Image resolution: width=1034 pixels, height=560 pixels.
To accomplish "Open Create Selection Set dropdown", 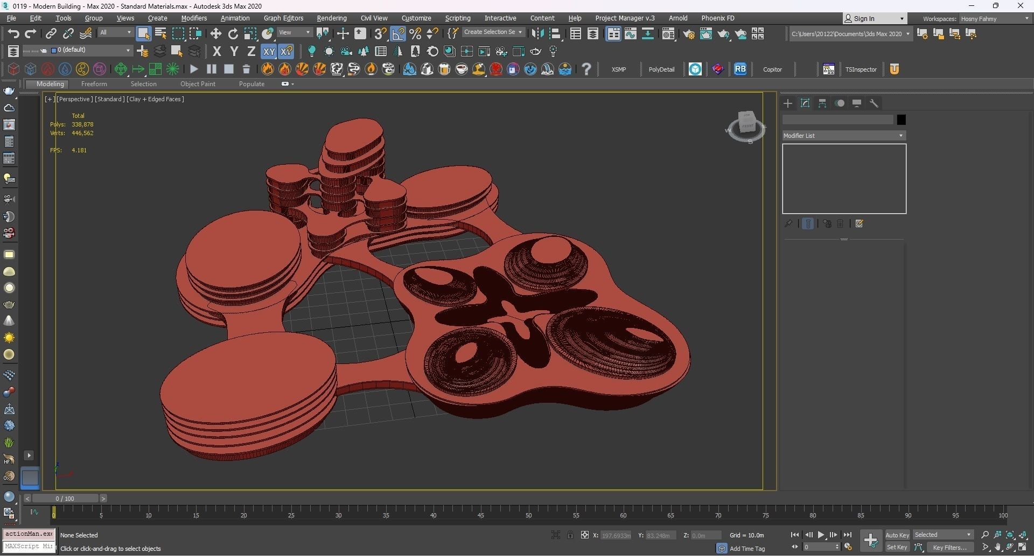I will click(x=493, y=32).
